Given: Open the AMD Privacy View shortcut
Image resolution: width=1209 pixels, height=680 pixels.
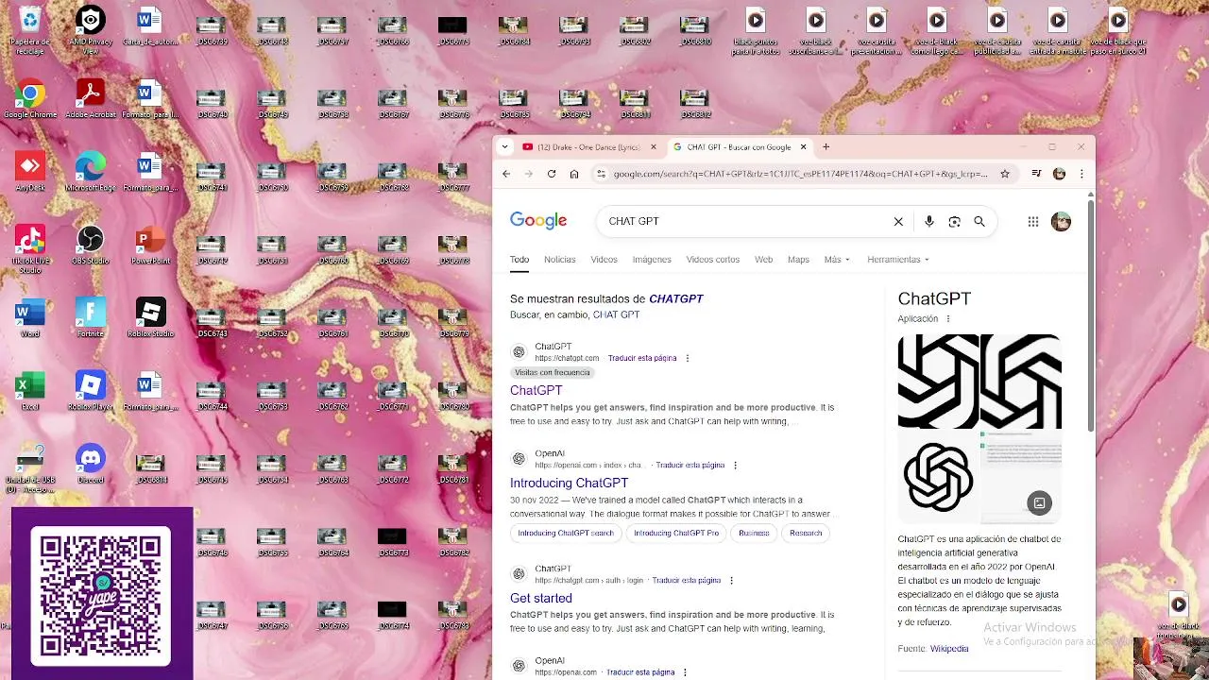Looking at the screenshot, I should tap(90, 30).
